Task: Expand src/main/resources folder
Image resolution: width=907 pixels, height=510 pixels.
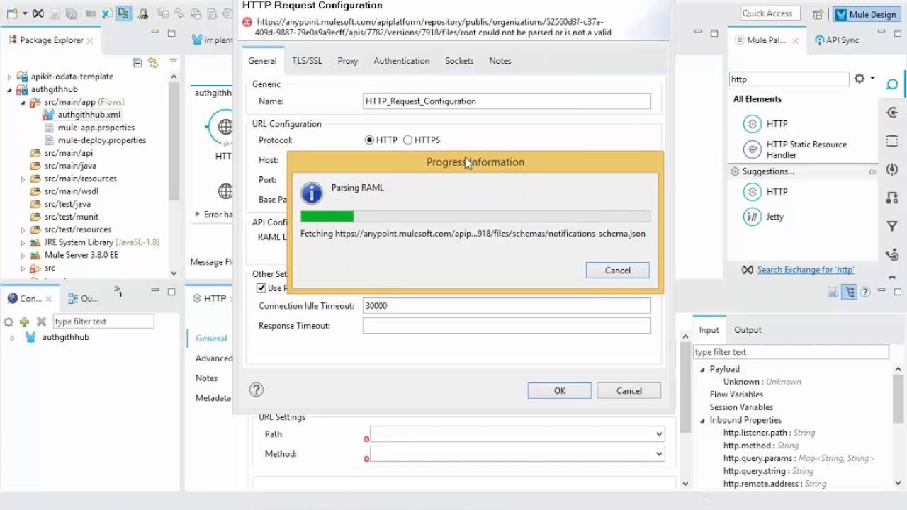Action: coord(23,178)
